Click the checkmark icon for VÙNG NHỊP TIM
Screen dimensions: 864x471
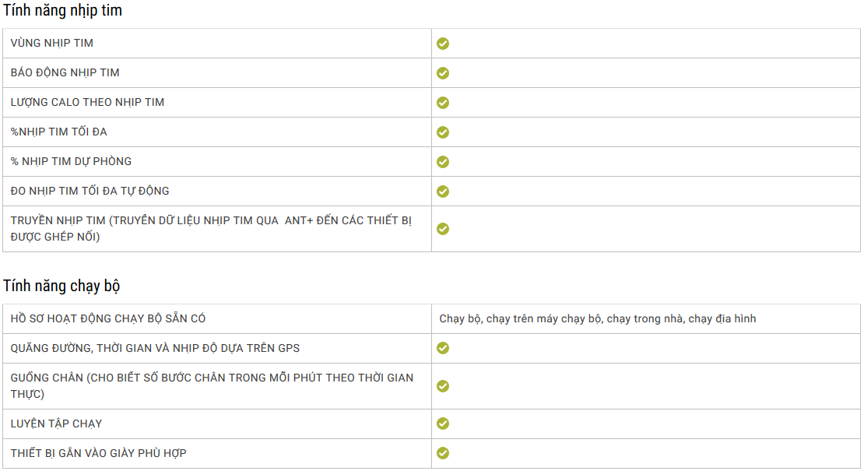(x=442, y=44)
